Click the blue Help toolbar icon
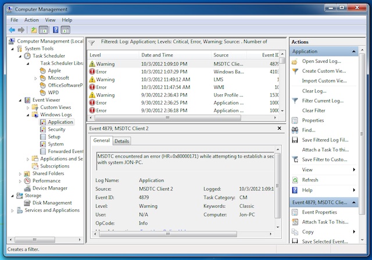372x260 pixels. coord(56,30)
